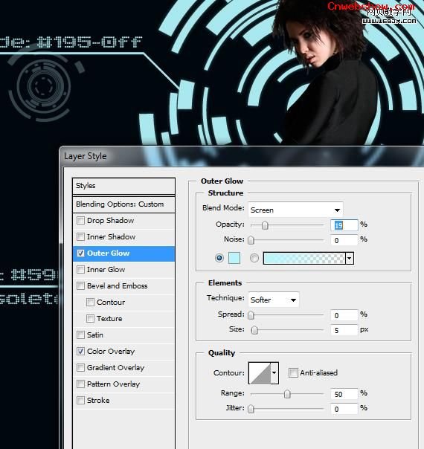Click the Jitter value field
The height and width of the screenshot is (449, 424).
tap(344, 409)
